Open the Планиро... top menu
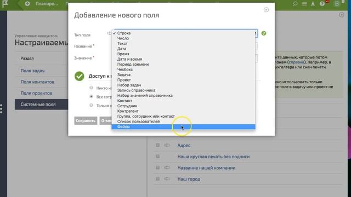This screenshot has width=351, height=197. click(47, 4)
